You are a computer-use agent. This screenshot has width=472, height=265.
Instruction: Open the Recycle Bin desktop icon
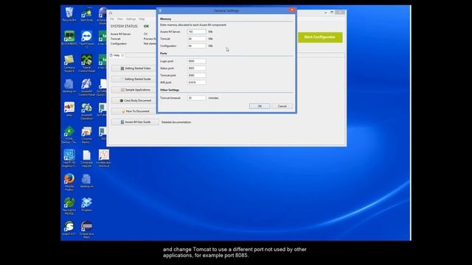(x=69, y=15)
